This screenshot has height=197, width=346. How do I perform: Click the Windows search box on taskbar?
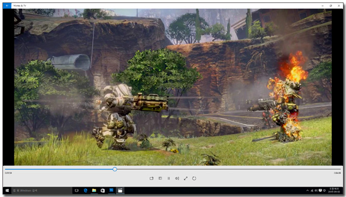tap(42, 191)
